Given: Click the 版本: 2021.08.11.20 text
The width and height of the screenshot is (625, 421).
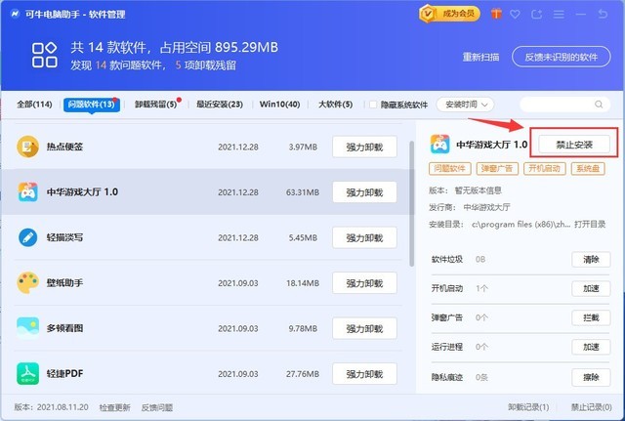Looking at the screenshot, I should point(52,407).
